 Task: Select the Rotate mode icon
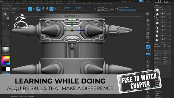click(x=47, y=9)
